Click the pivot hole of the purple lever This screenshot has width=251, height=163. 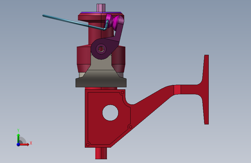(x=101, y=49)
